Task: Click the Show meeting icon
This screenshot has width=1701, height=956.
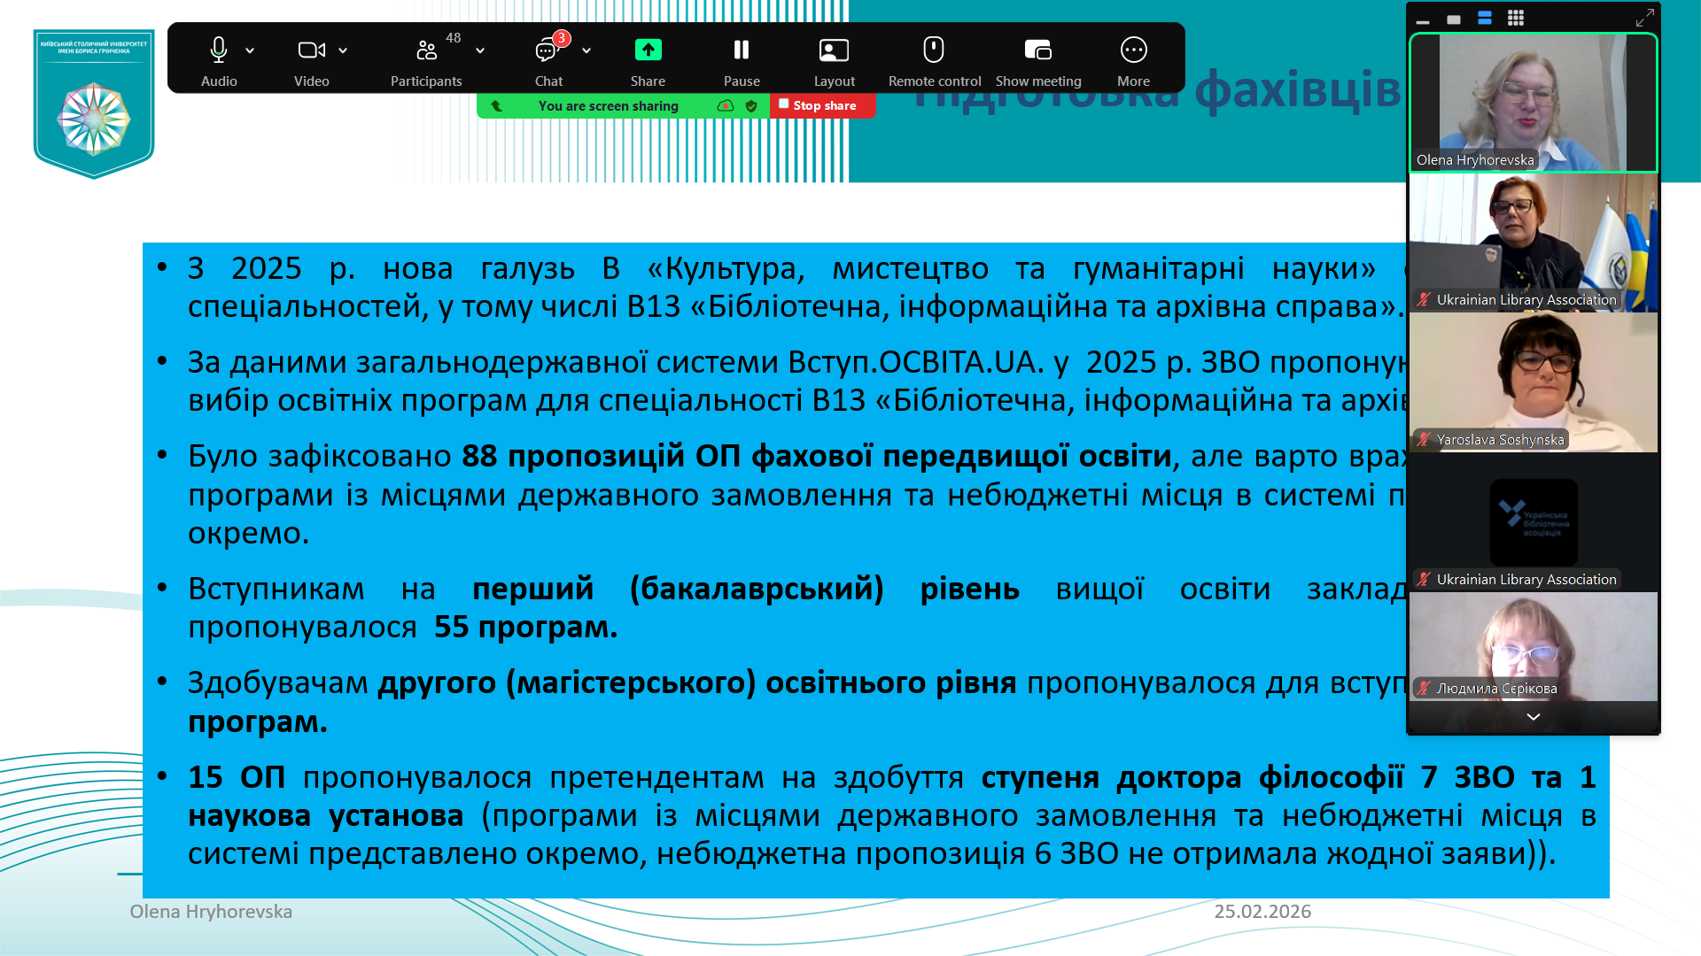Action: pyautogui.click(x=1037, y=51)
